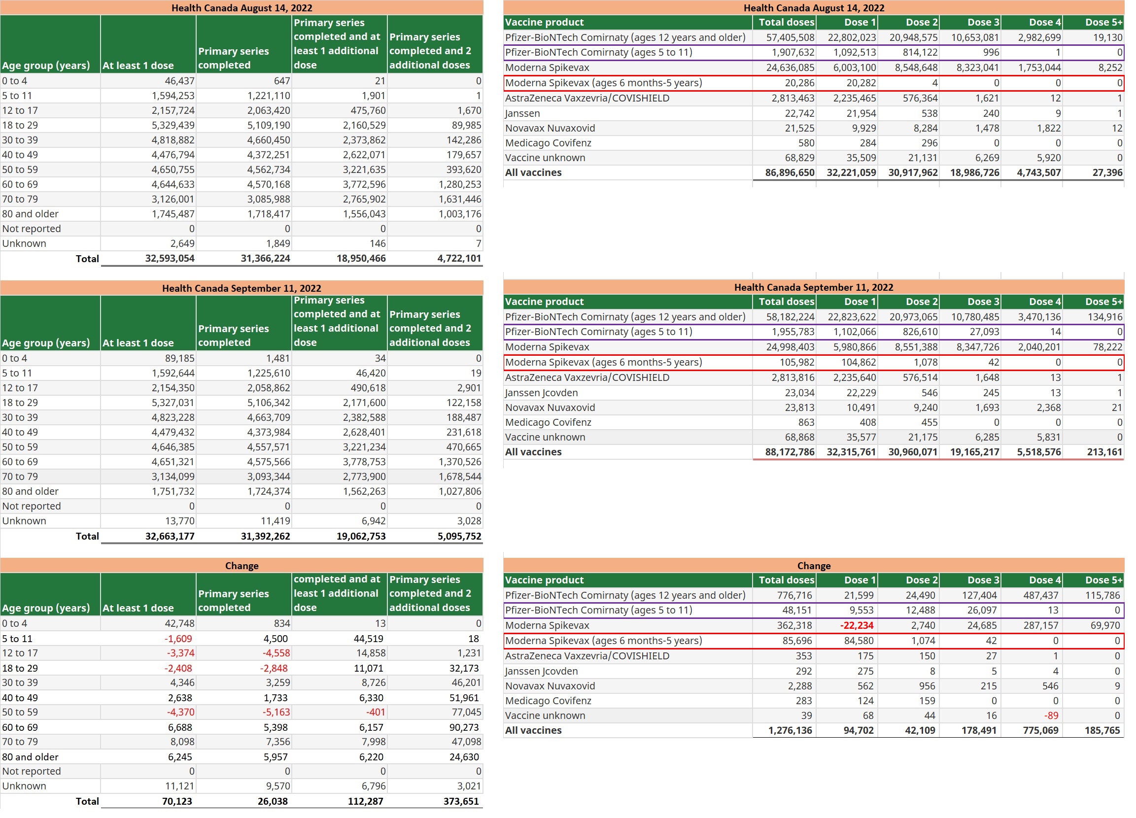Click the Change value 42,748 for ages 0 to 4

(148, 623)
